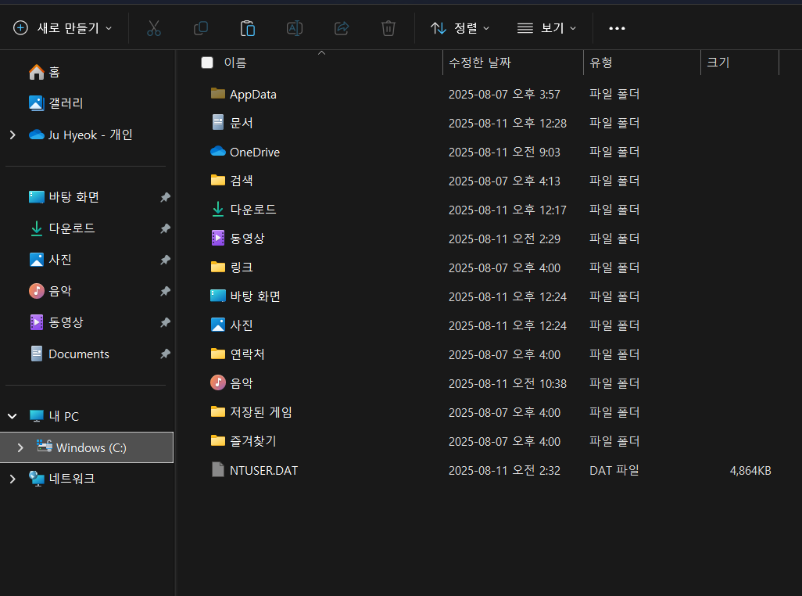
Task: Open the 정렬 sort dropdown
Action: pos(460,28)
